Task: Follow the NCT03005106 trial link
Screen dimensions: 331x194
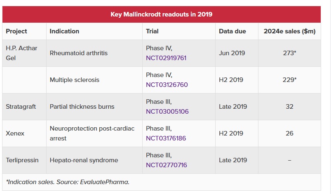Action: pyautogui.click(x=166, y=112)
